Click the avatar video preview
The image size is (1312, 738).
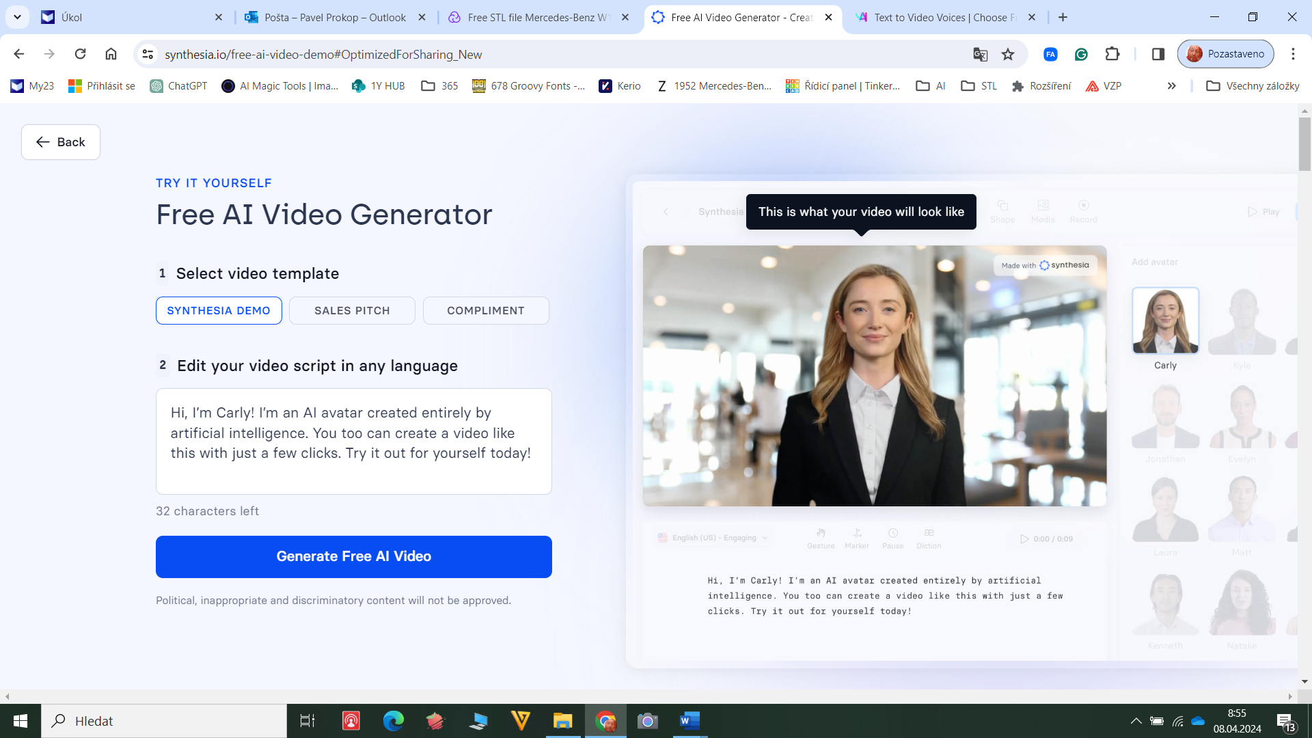coord(875,376)
